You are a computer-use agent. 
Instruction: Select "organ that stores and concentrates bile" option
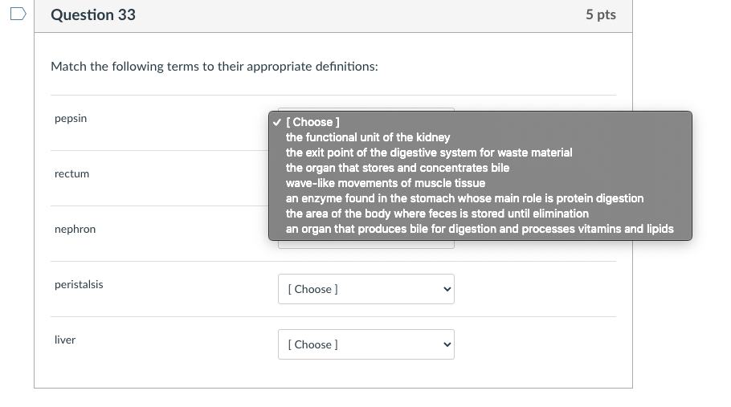398,168
